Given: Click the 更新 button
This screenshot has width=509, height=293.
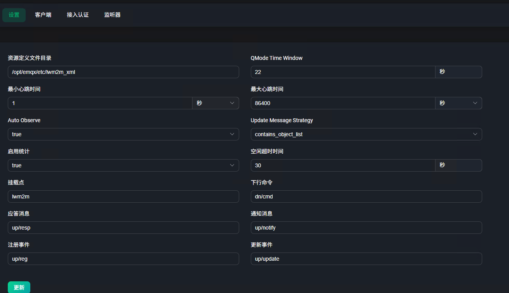Looking at the screenshot, I should point(19,288).
